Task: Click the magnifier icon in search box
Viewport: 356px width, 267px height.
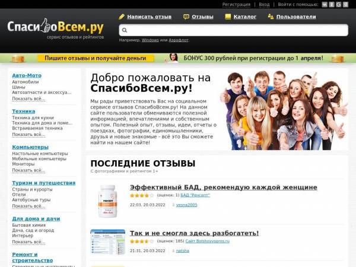Action: click(125, 30)
